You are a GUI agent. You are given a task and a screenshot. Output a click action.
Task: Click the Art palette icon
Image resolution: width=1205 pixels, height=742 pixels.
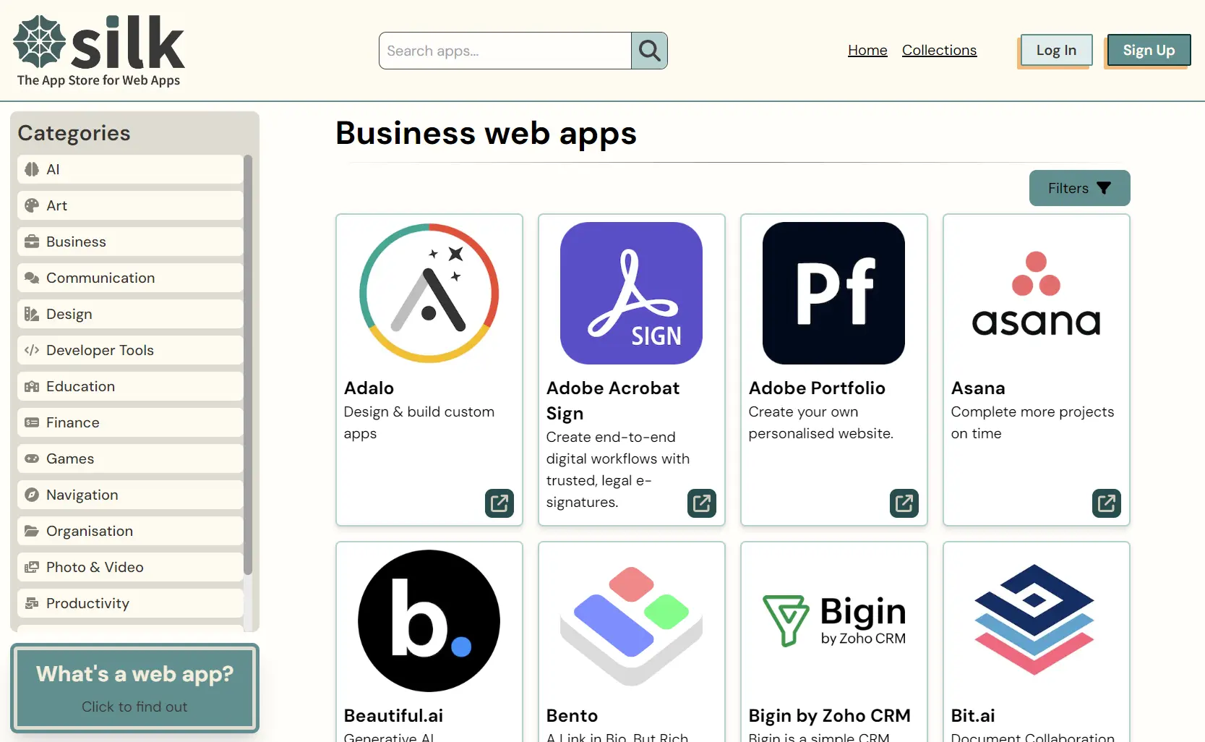(x=32, y=205)
